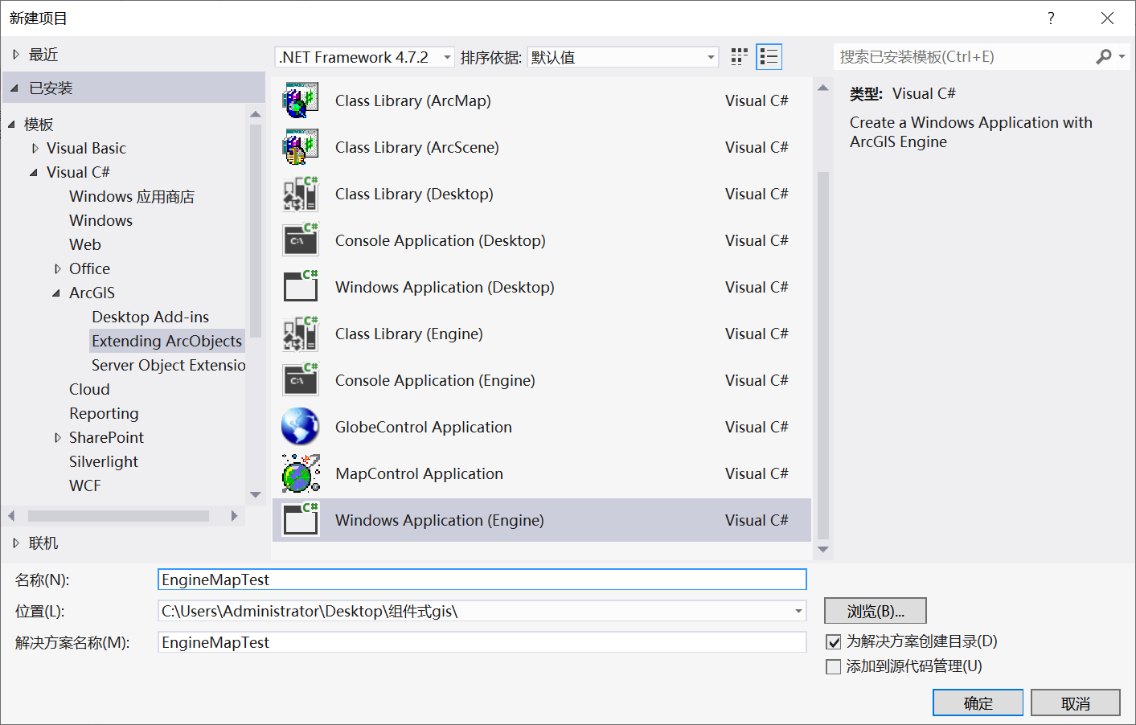The image size is (1136, 725).
Task: Click the tree scroll left arrow
Action: tap(11, 516)
